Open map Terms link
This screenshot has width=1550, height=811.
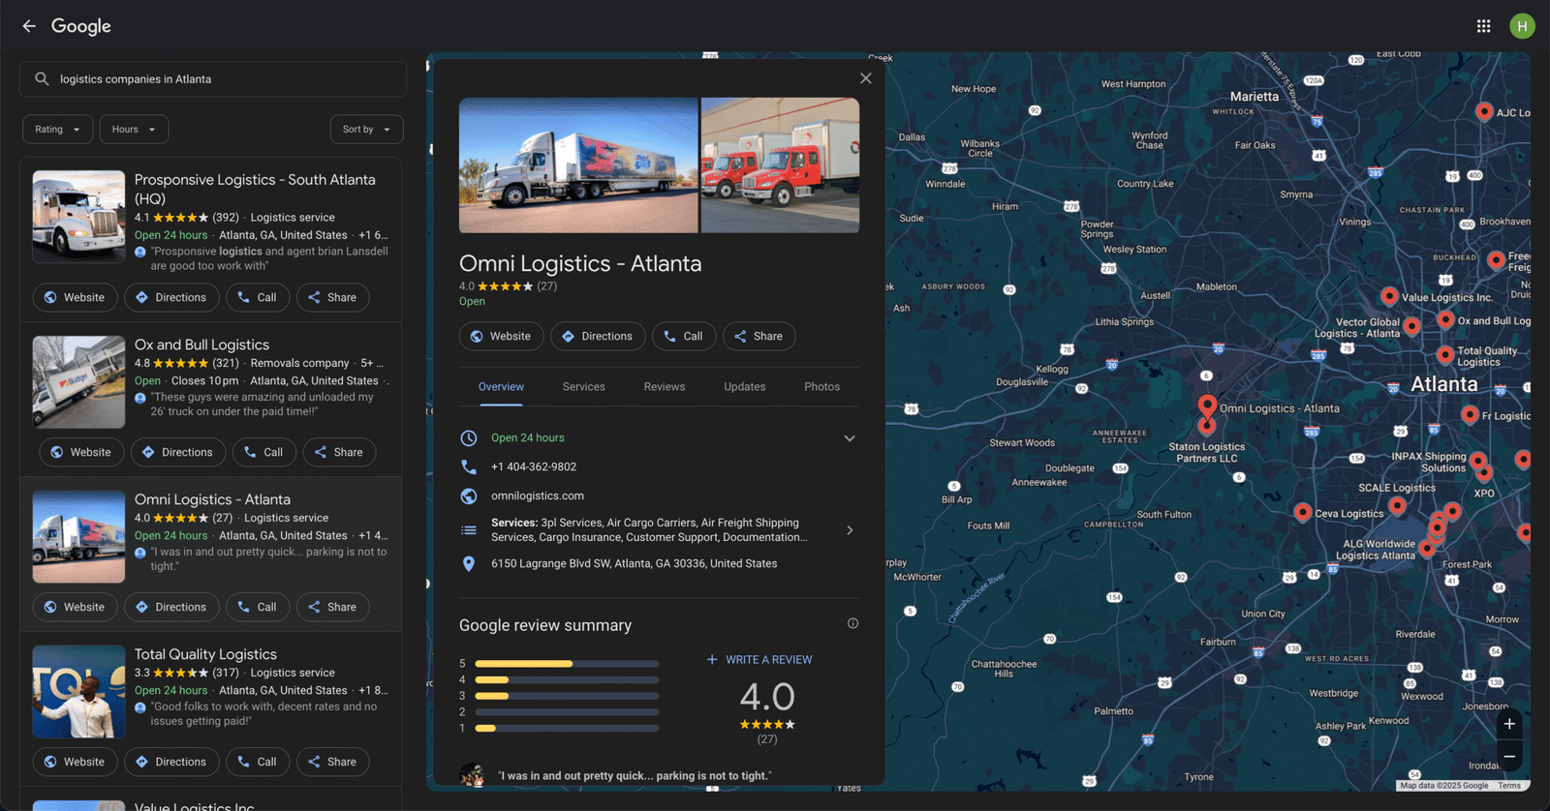coord(1509,786)
